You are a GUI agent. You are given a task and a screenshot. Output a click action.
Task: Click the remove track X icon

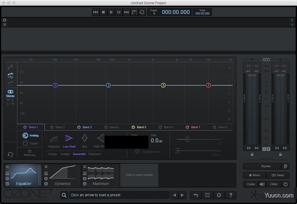4,24
